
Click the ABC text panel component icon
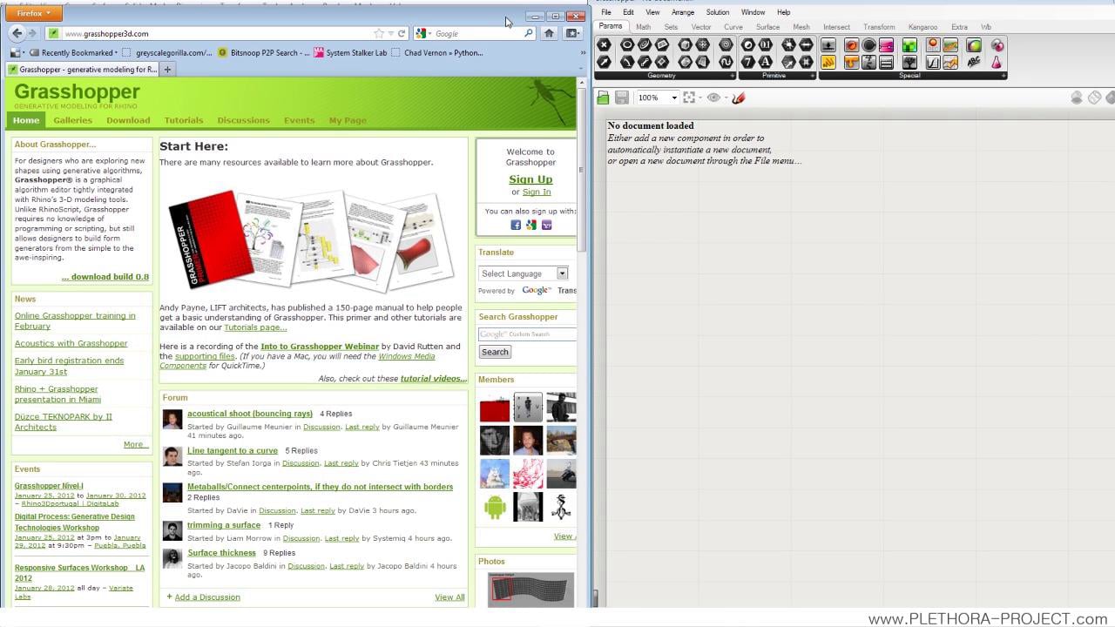[974, 62]
